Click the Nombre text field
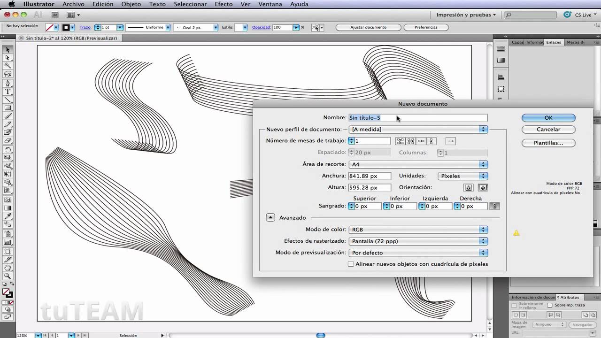This screenshot has width=601, height=338. pyautogui.click(x=418, y=118)
